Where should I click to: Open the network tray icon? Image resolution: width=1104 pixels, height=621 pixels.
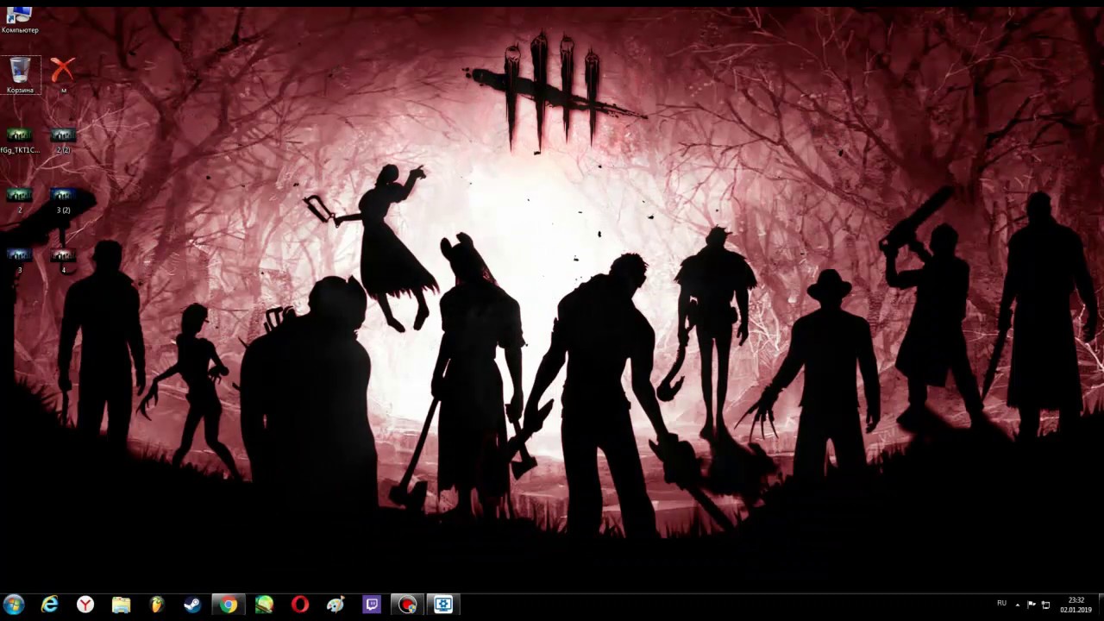[x=1046, y=605]
